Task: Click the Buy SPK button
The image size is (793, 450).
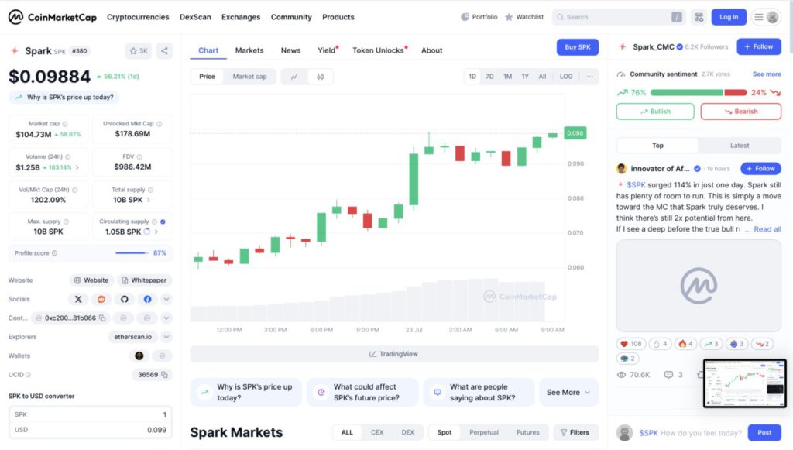Action: 577,46
